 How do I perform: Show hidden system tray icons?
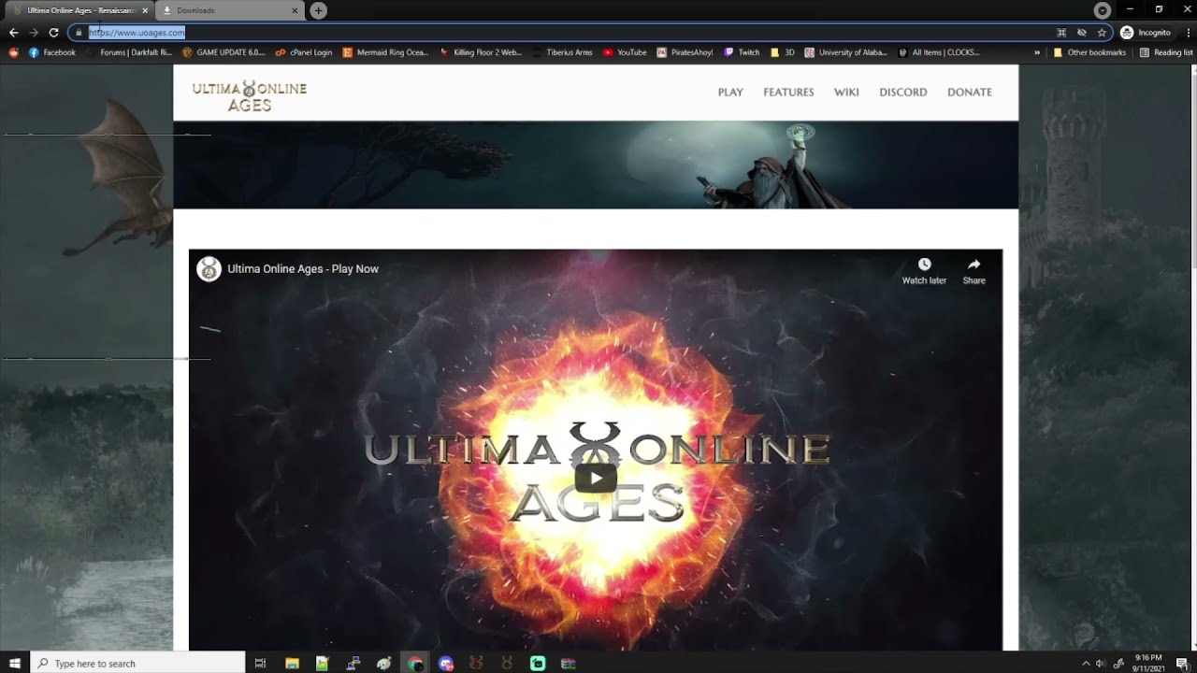pyautogui.click(x=1087, y=663)
